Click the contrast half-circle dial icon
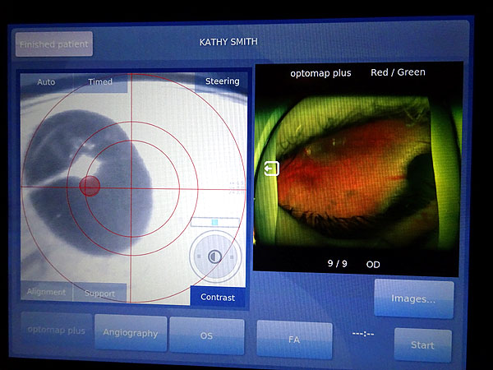493x370 pixels. click(x=214, y=257)
